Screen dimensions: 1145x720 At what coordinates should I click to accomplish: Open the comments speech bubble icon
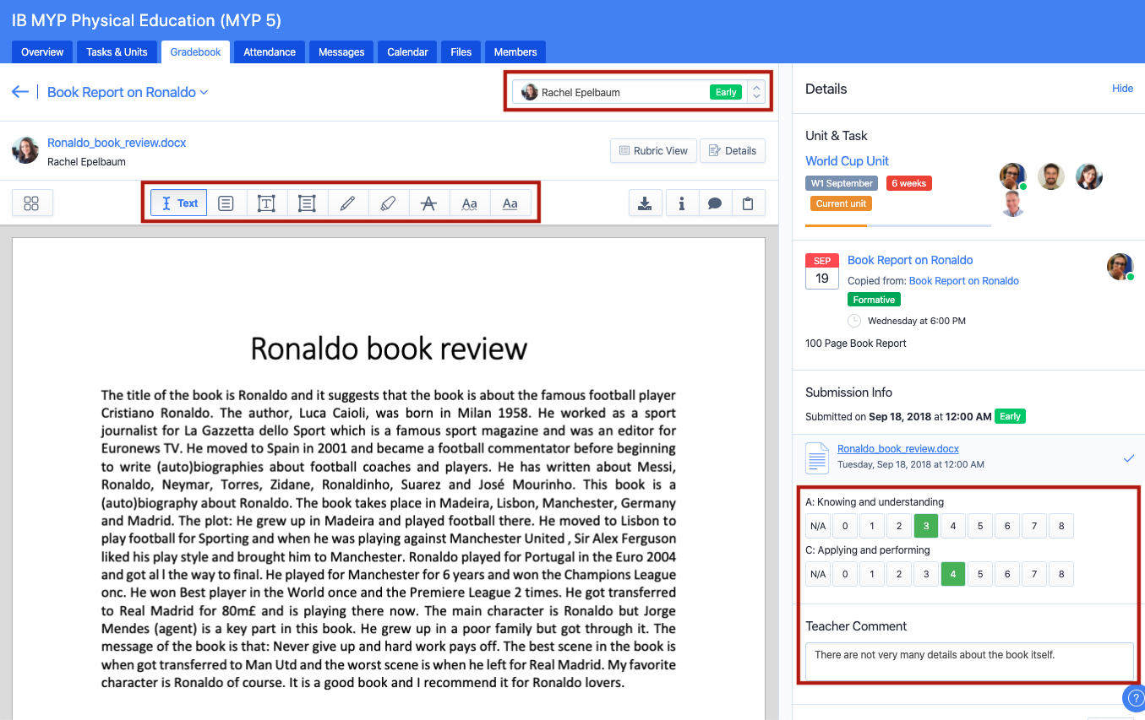714,203
